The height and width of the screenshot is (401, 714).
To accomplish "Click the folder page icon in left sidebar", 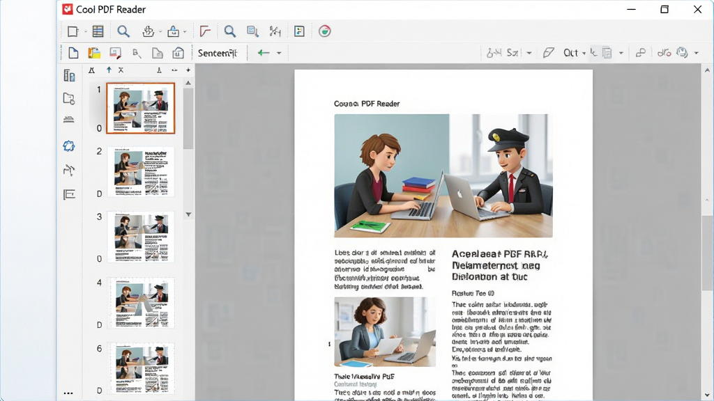I will pyautogui.click(x=69, y=98).
